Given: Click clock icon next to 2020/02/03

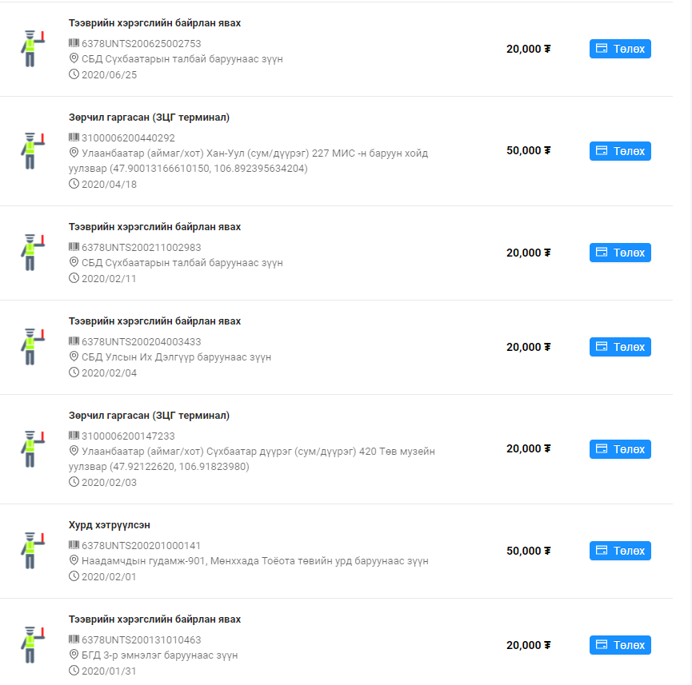Looking at the screenshot, I should (74, 482).
